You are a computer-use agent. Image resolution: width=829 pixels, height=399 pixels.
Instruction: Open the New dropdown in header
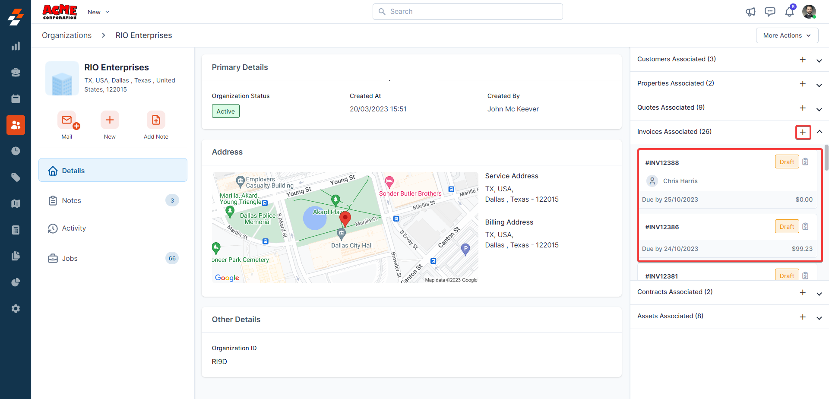[x=98, y=12]
